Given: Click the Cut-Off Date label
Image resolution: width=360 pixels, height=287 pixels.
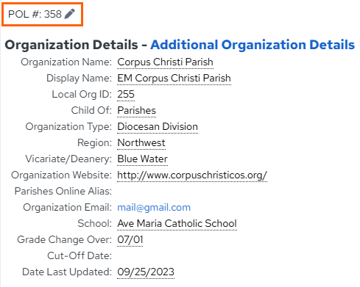Looking at the screenshot, I should point(80,256).
